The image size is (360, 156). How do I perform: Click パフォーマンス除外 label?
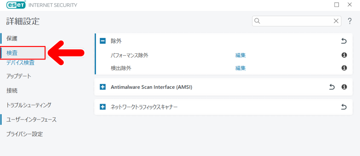(129, 55)
